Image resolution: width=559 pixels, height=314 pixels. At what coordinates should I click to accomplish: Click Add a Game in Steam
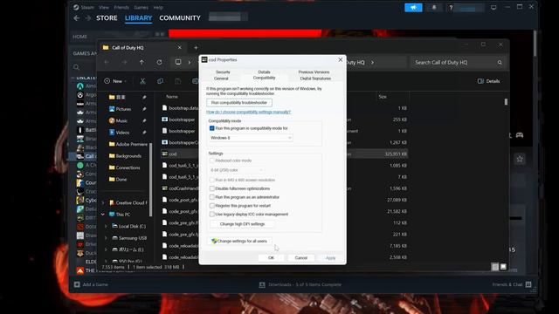91,284
